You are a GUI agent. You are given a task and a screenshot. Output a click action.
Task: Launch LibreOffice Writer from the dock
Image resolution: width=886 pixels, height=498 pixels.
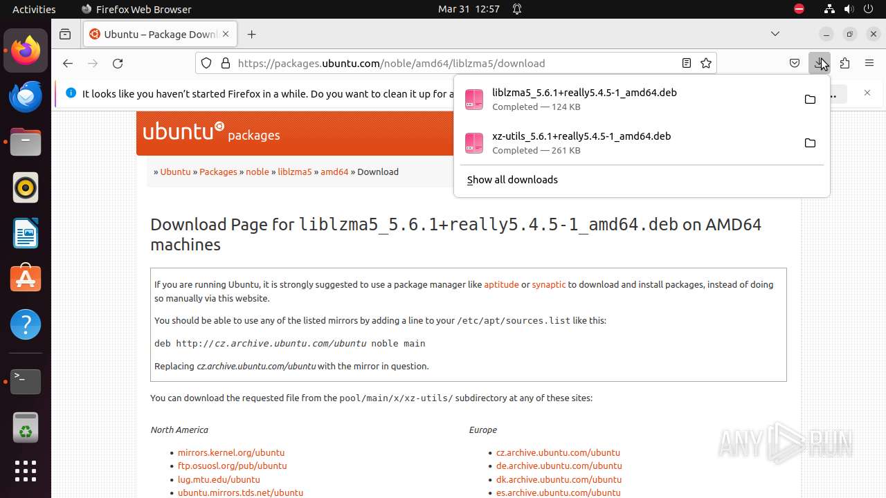click(x=26, y=234)
